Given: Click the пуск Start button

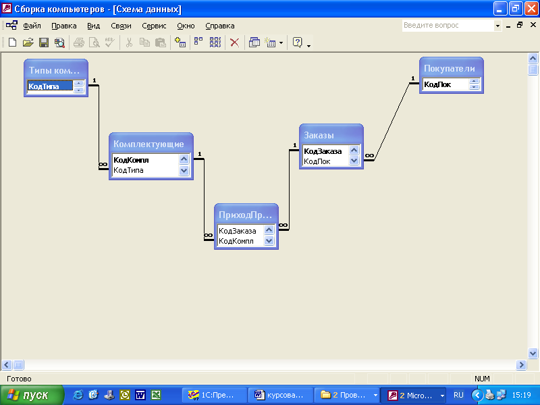Looking at the screenshot, I should (32, 395).
